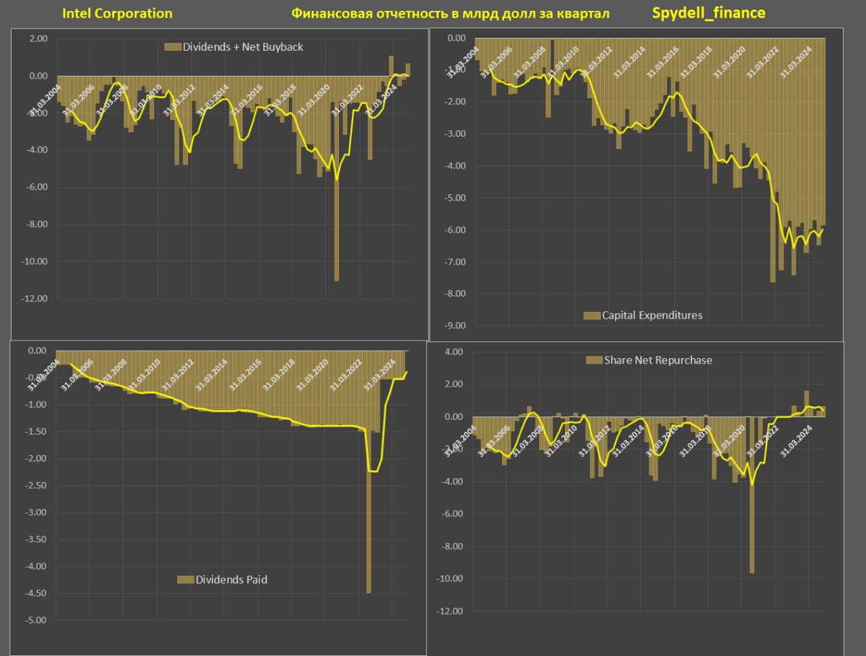Click '-5.00' axis label in Dividends Paid chart
This screenshot has height=656, width=866.
[x=36, y=620]
